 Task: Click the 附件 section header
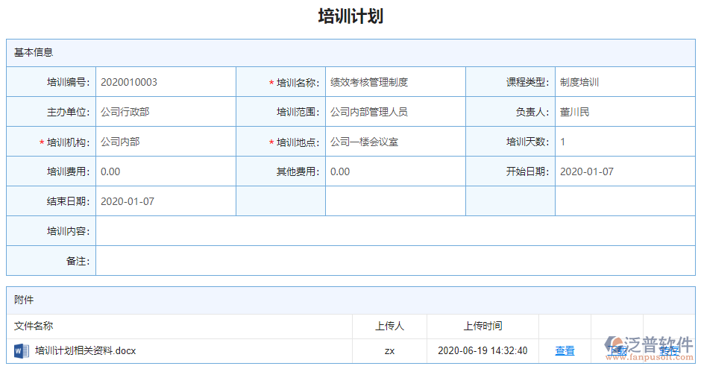pos(350,300)
